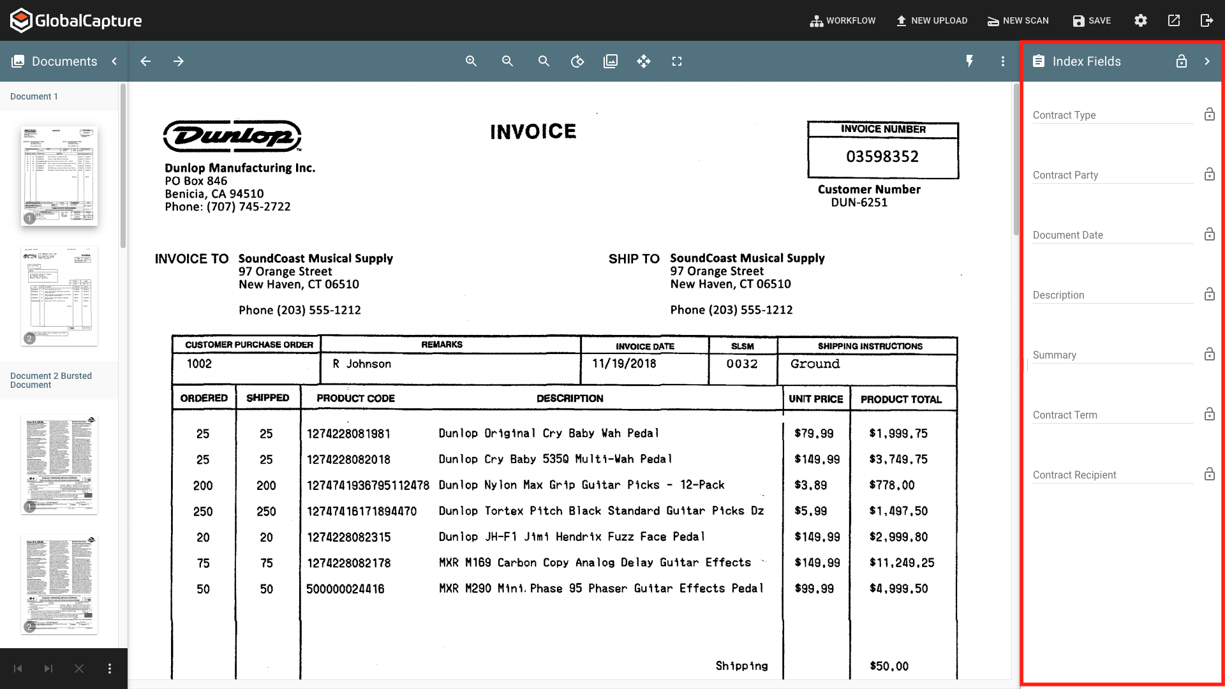Select the pan/move tool
The image size is (1225, 689).
click(644, 61)
